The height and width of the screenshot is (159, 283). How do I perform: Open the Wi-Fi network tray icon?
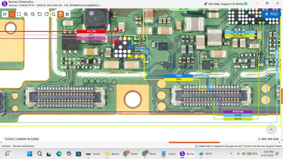238,154
